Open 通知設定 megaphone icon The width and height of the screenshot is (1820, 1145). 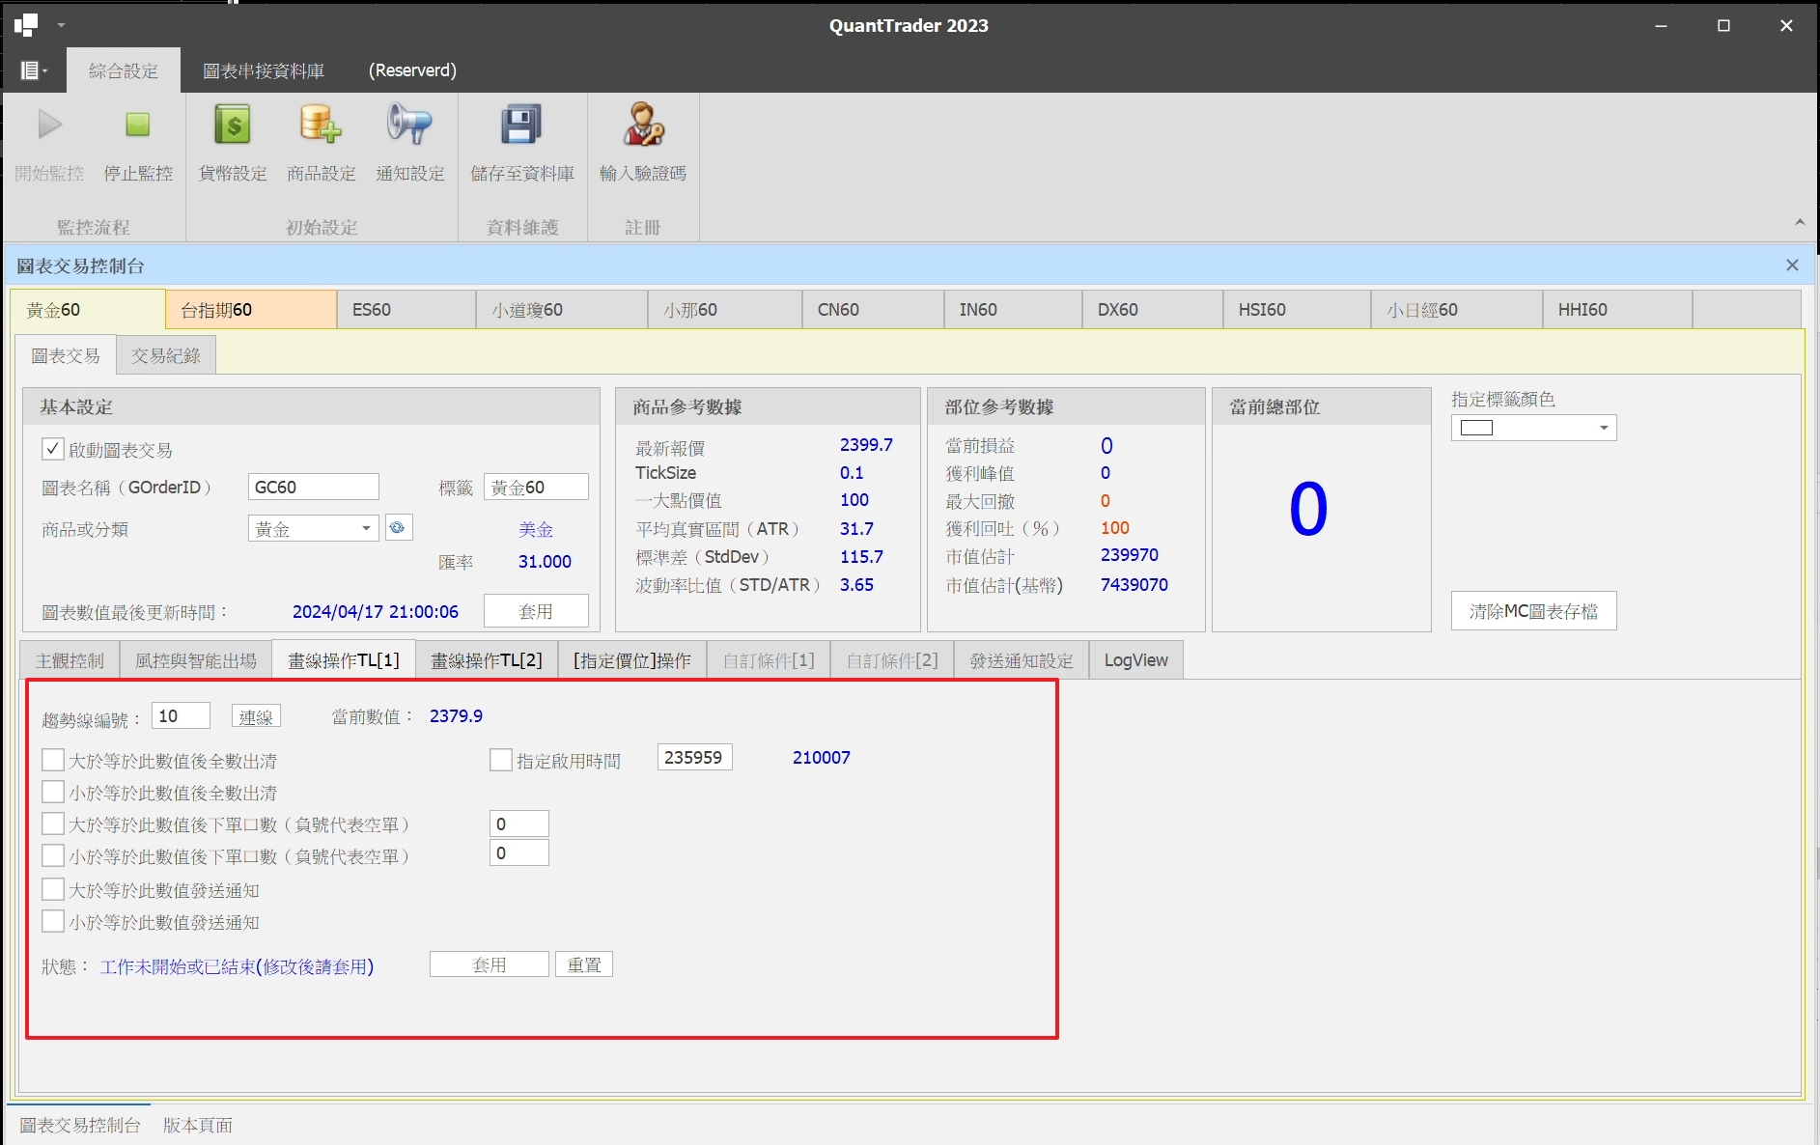pyautogui.click(x=409, y=126)
